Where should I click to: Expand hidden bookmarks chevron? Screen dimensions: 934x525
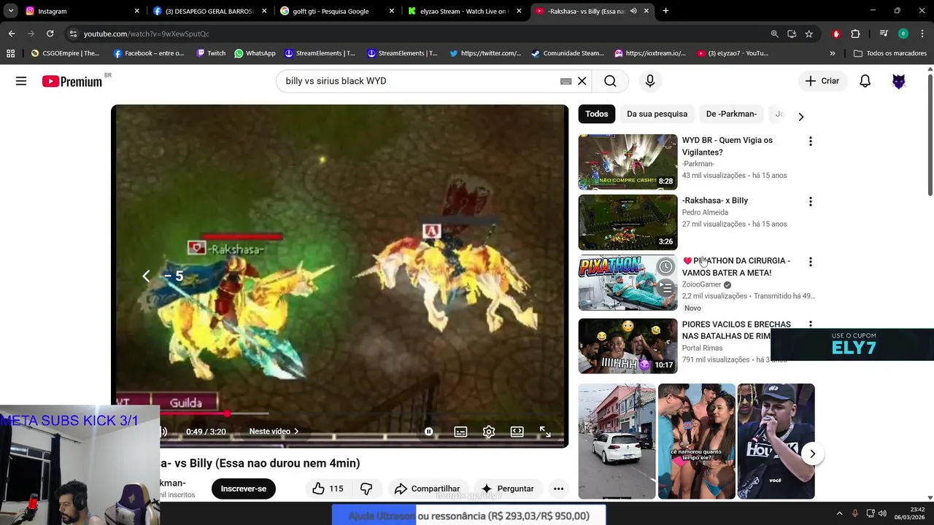832,53
